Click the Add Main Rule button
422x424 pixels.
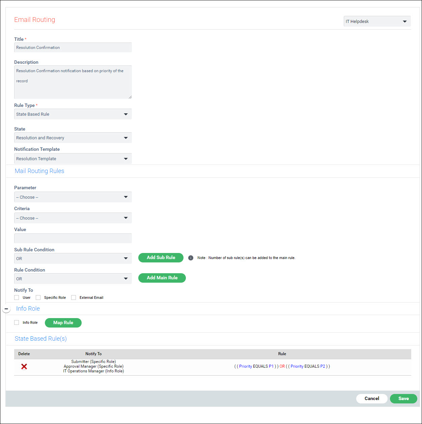[x=162, y=278]
